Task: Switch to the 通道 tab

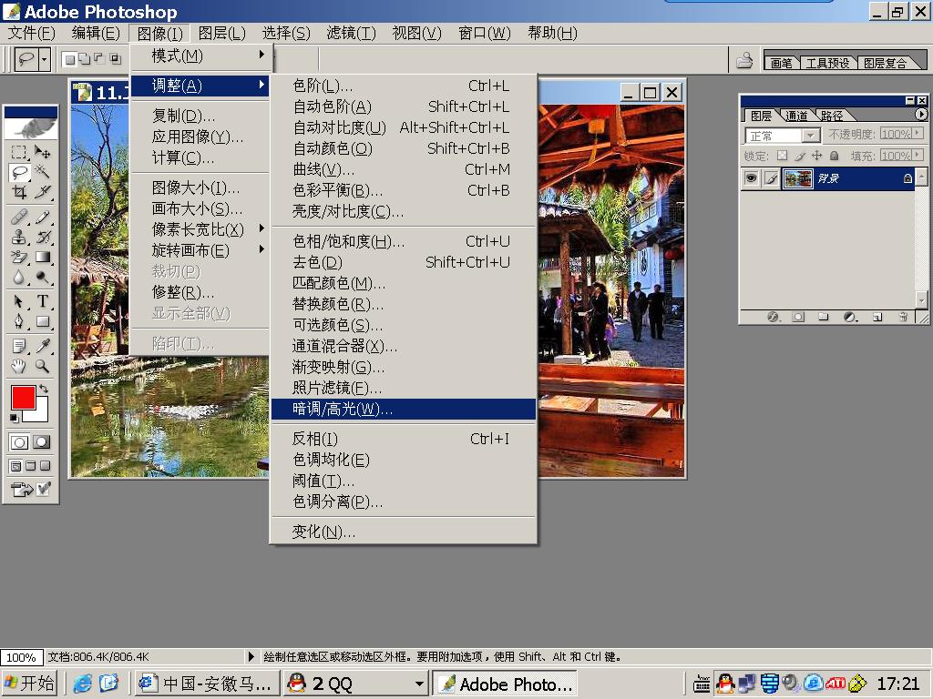Action: point(796,116)
